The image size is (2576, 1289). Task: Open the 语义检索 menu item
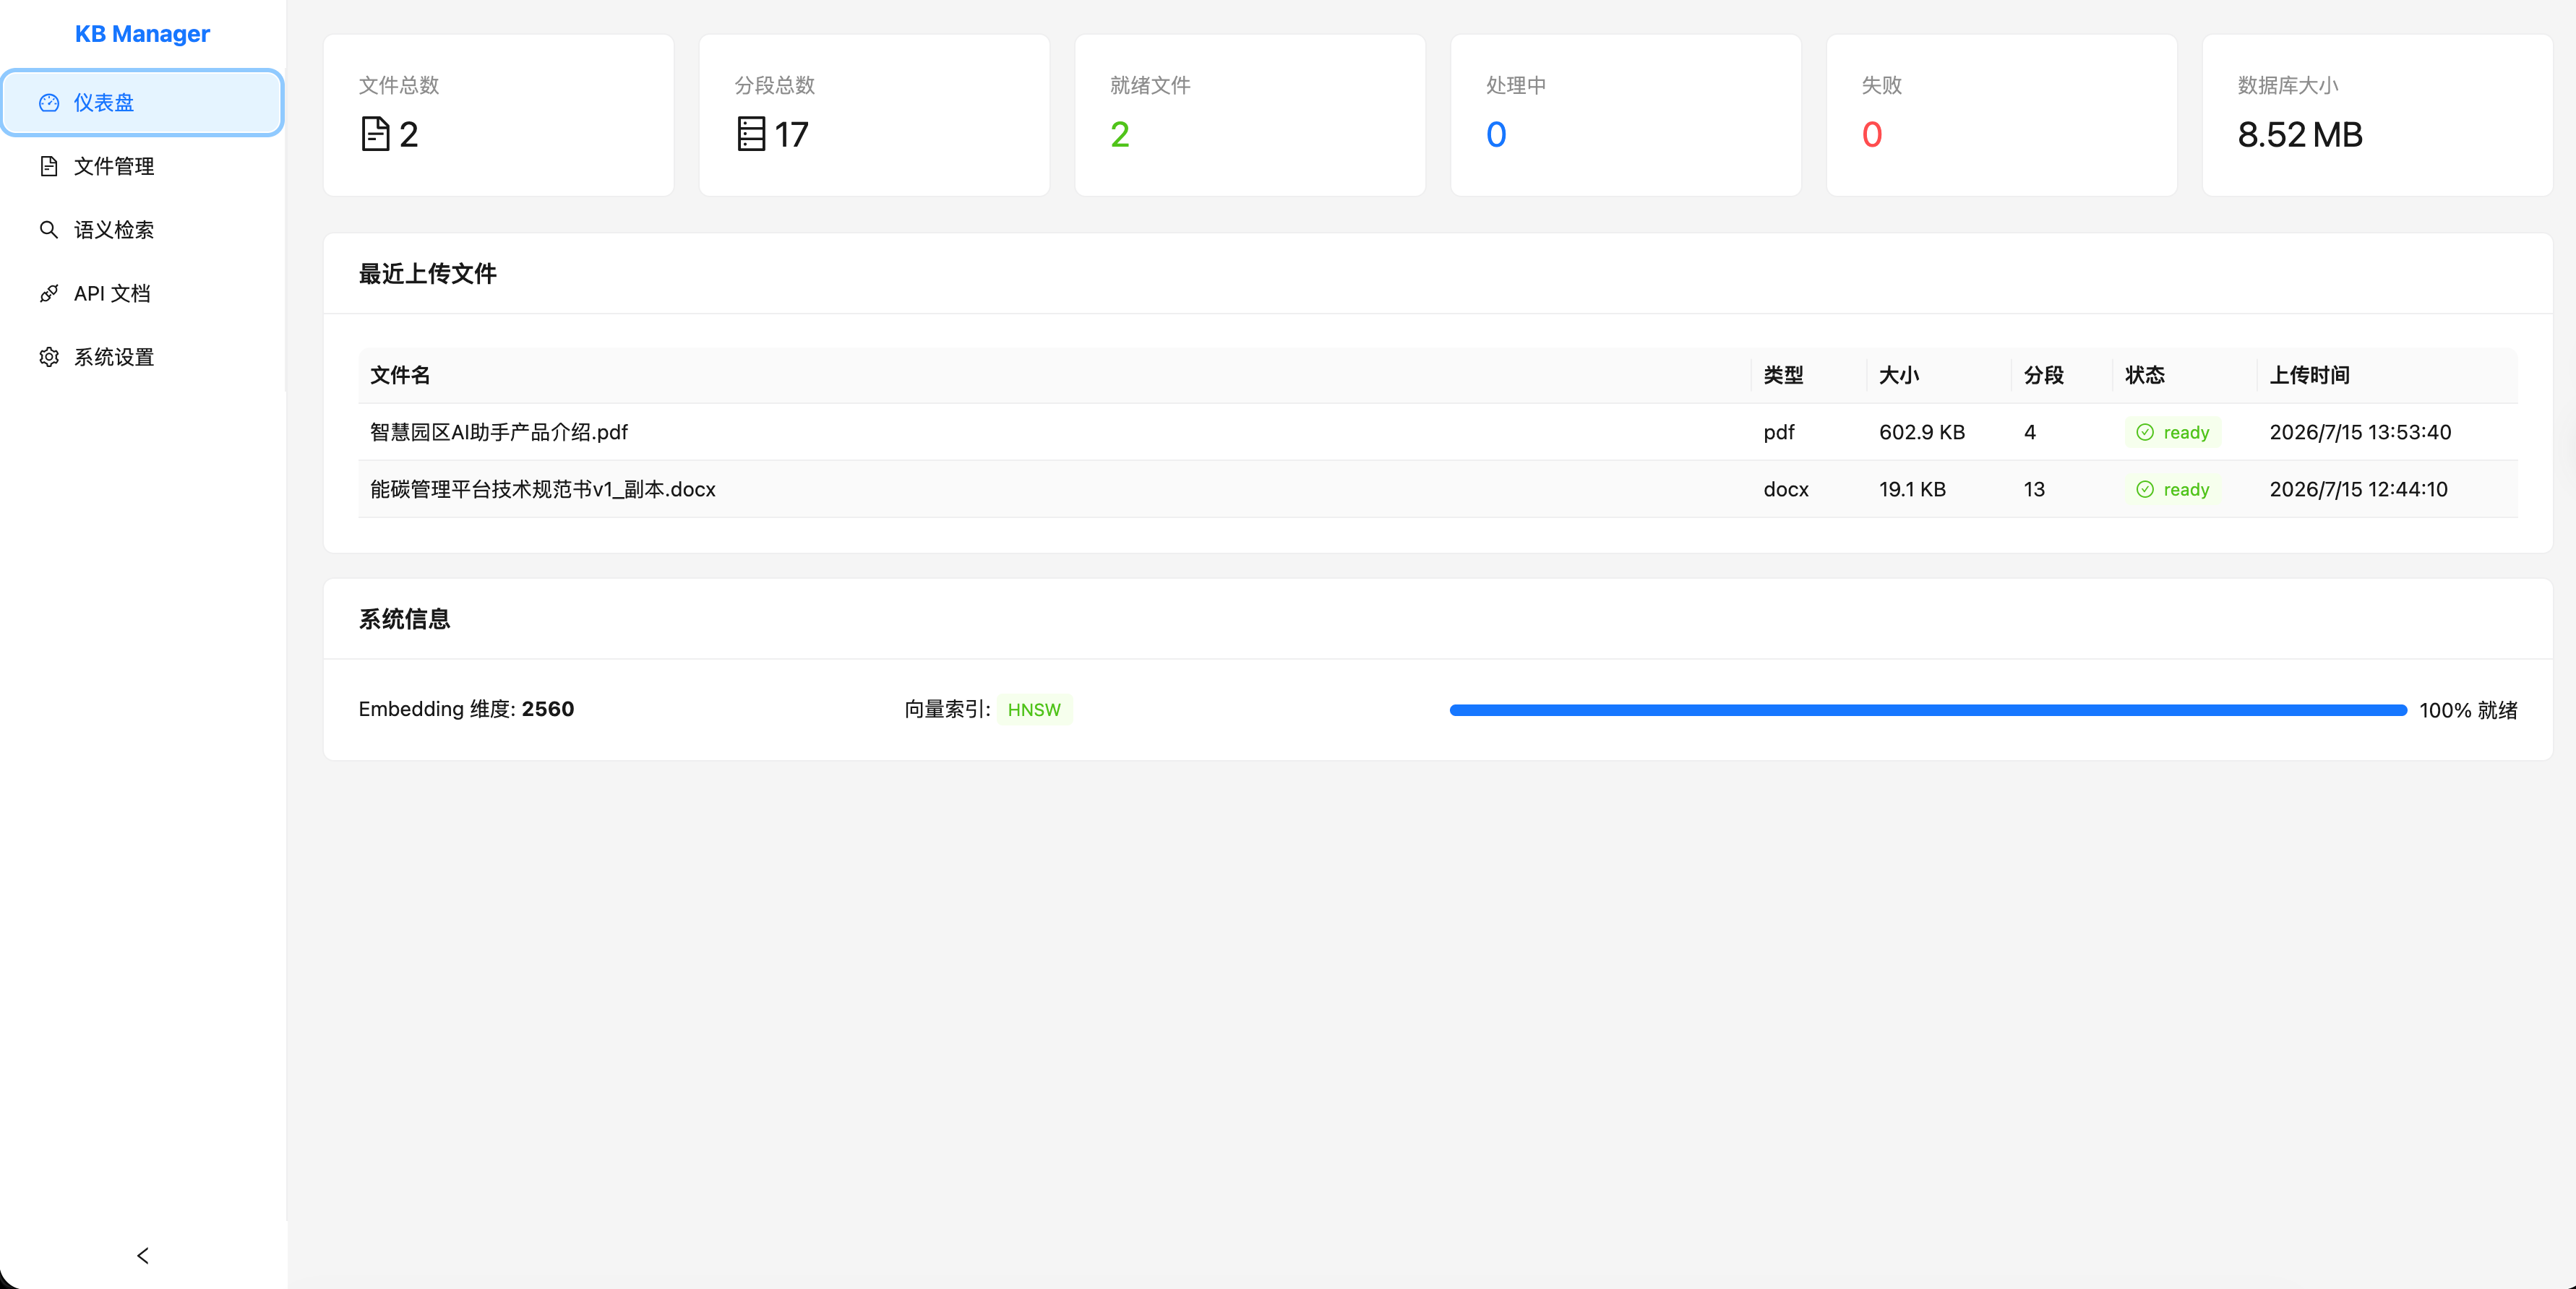click(x=142, y=230)
